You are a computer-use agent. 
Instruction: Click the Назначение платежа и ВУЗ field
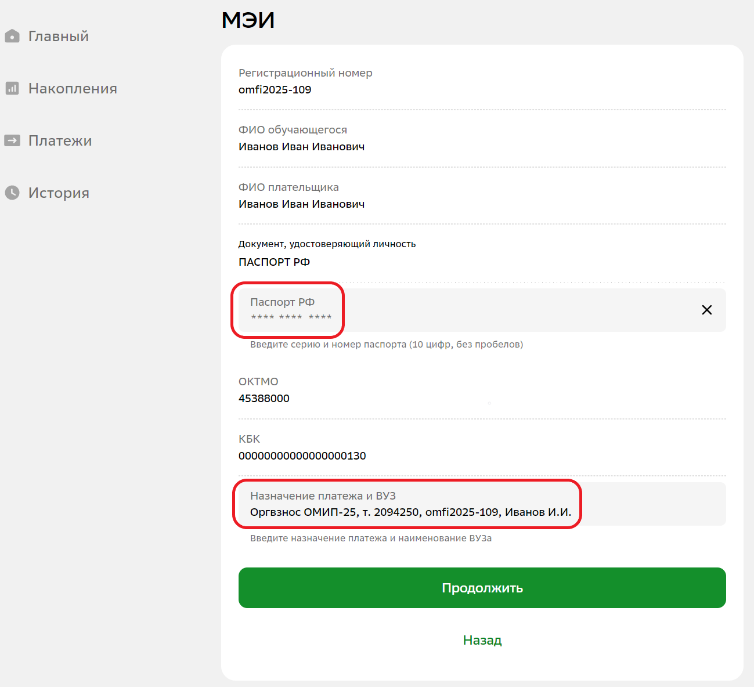tap(482, 504)
